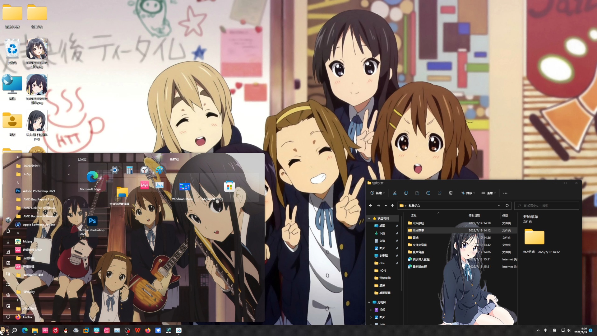
Task: Expand address bar history dropdown
Action: coord(499,206)
